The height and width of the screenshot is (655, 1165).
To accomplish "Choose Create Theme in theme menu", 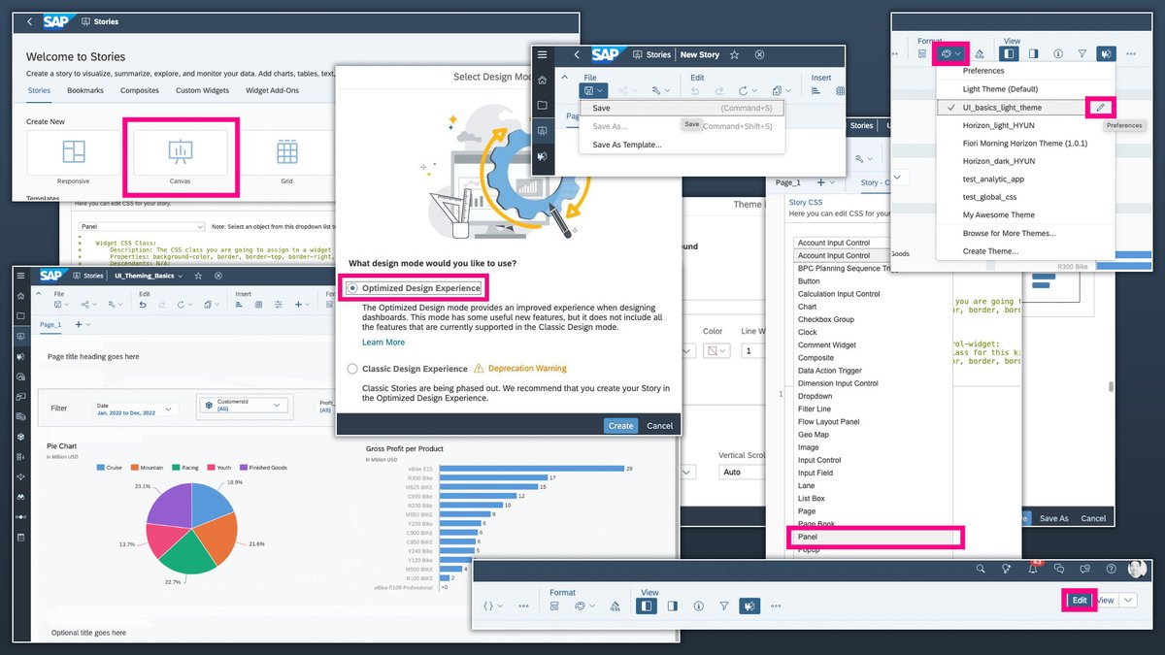I will [990, 251].
